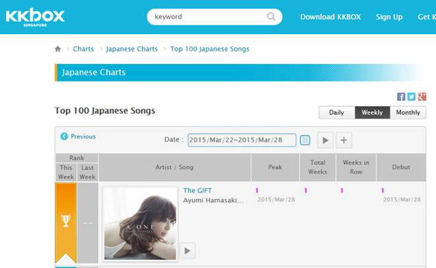Go to Previous week chart
This screenshot has height=268, width=436.
point(83,137)
